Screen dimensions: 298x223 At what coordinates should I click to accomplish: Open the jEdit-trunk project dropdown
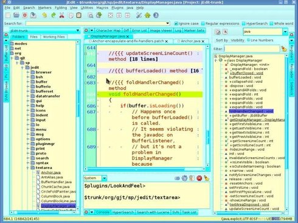[x=78, y=30]
